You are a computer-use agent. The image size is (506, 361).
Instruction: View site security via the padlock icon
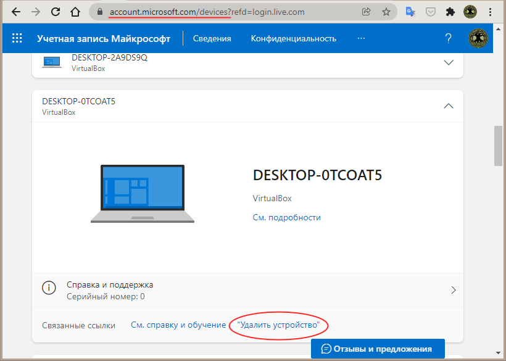(100, 12)
